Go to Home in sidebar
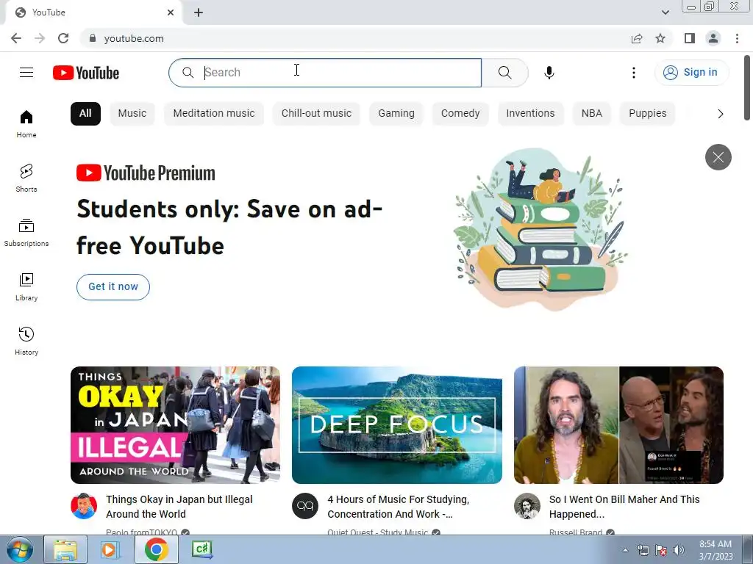The image size is (753, 564). pyautogui.click(x=26, y=123)
